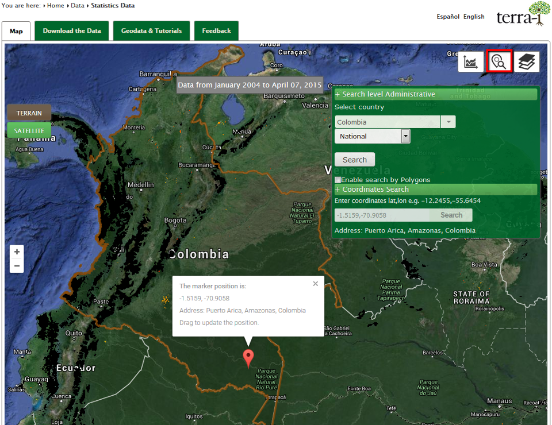This screenshot has width=552, height=425.
Task: Collapse Search level Administrative section
Action: click(x=436, y=94)
